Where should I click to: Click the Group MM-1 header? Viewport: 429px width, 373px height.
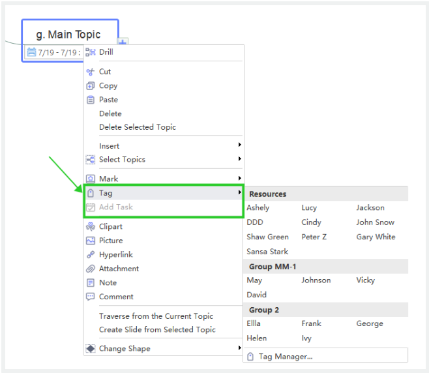[x=325, y=267]
